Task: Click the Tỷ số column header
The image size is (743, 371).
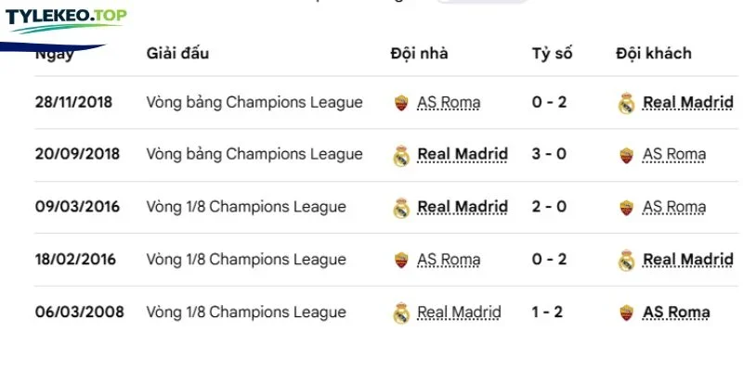Action: (552, 54)
